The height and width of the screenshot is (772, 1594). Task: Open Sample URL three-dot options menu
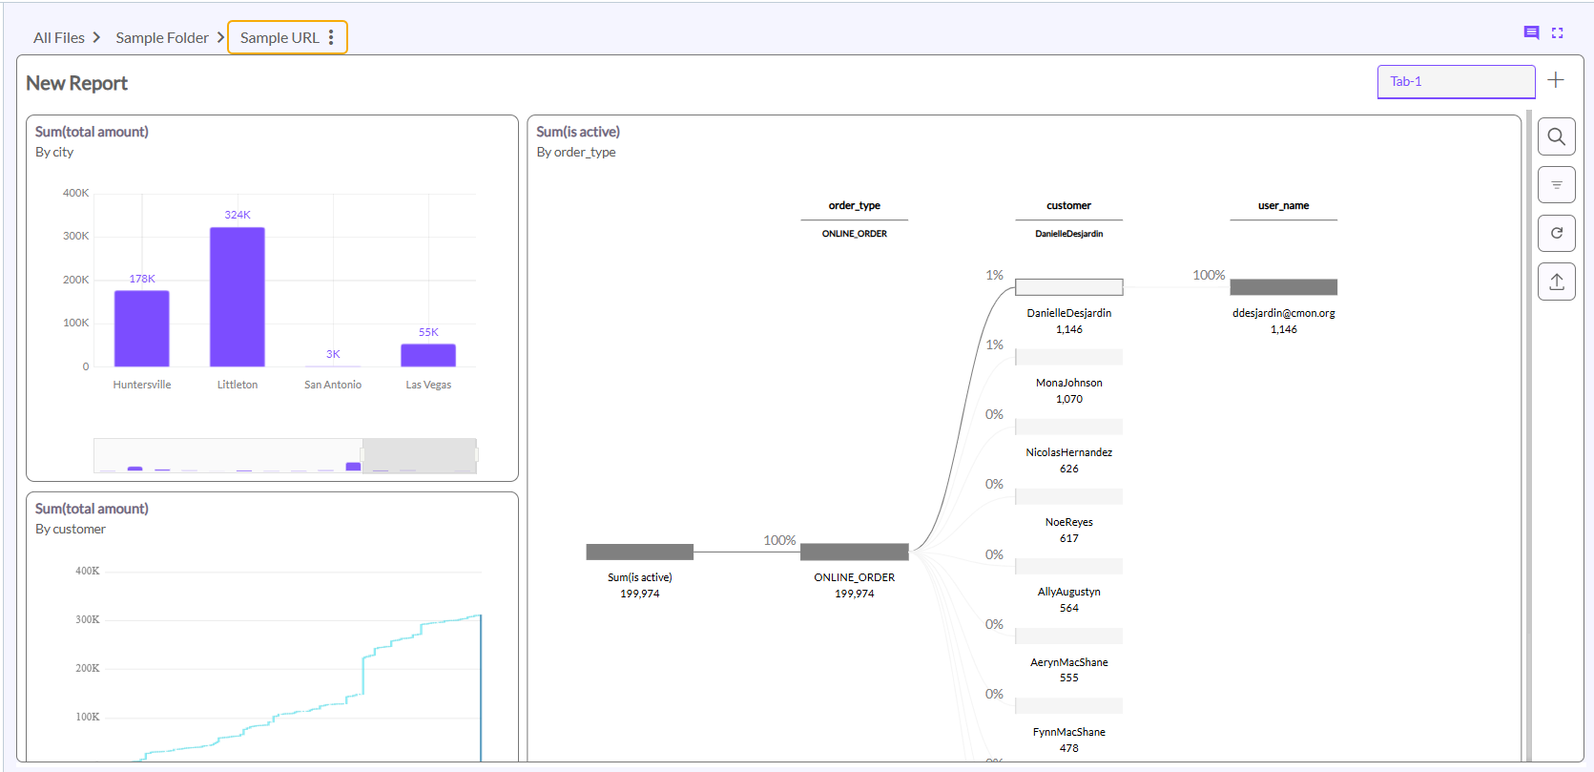331,37
